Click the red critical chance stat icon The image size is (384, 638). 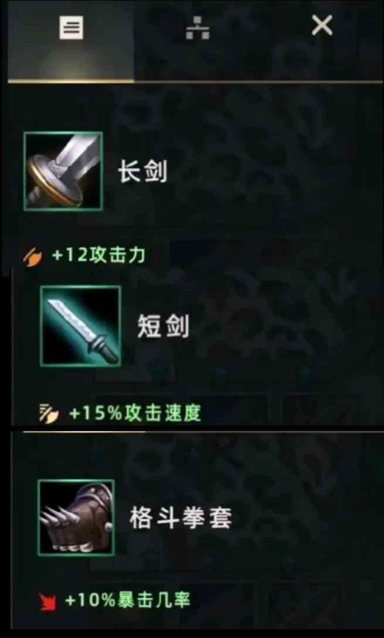(48, 602)
